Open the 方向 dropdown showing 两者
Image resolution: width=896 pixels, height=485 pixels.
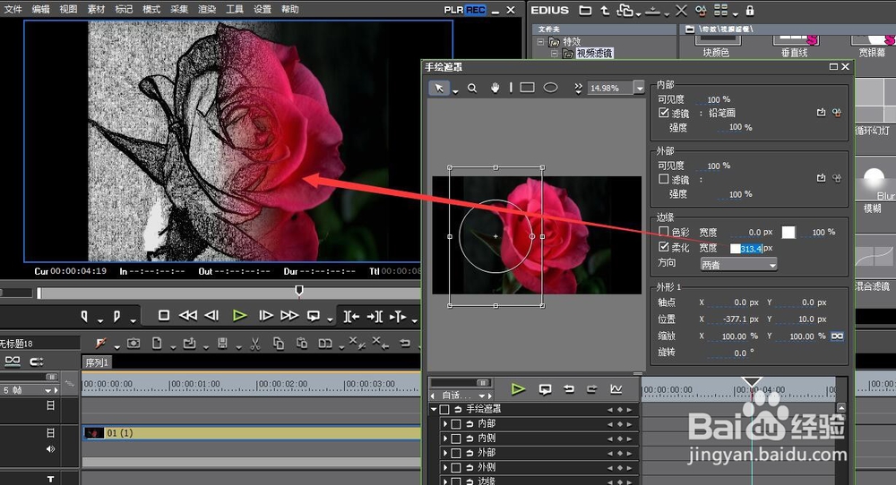pos(738,264)
